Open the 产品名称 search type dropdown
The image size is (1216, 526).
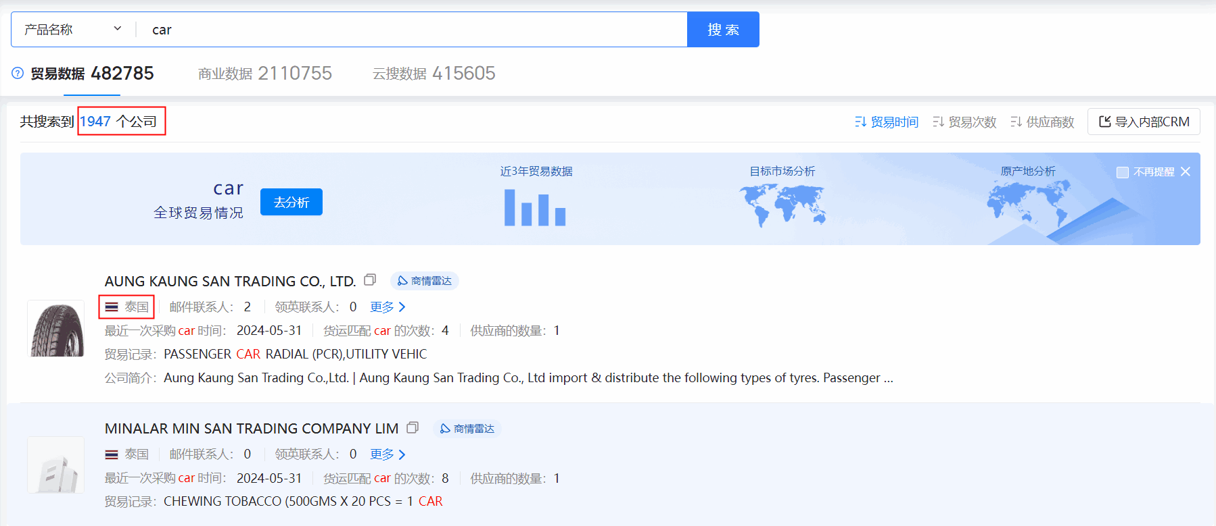pos(73,30)
